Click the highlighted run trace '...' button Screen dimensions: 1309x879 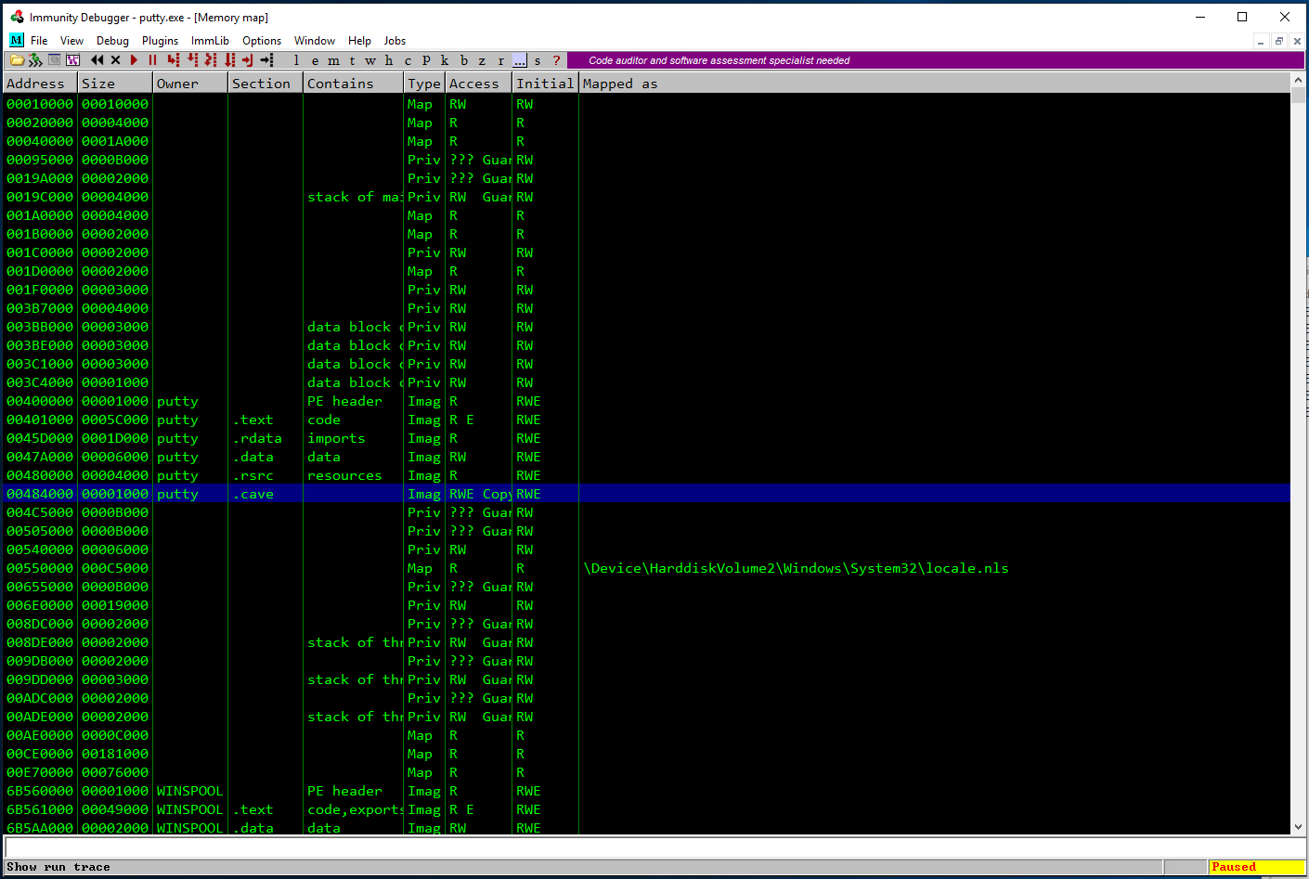[520, 60]
